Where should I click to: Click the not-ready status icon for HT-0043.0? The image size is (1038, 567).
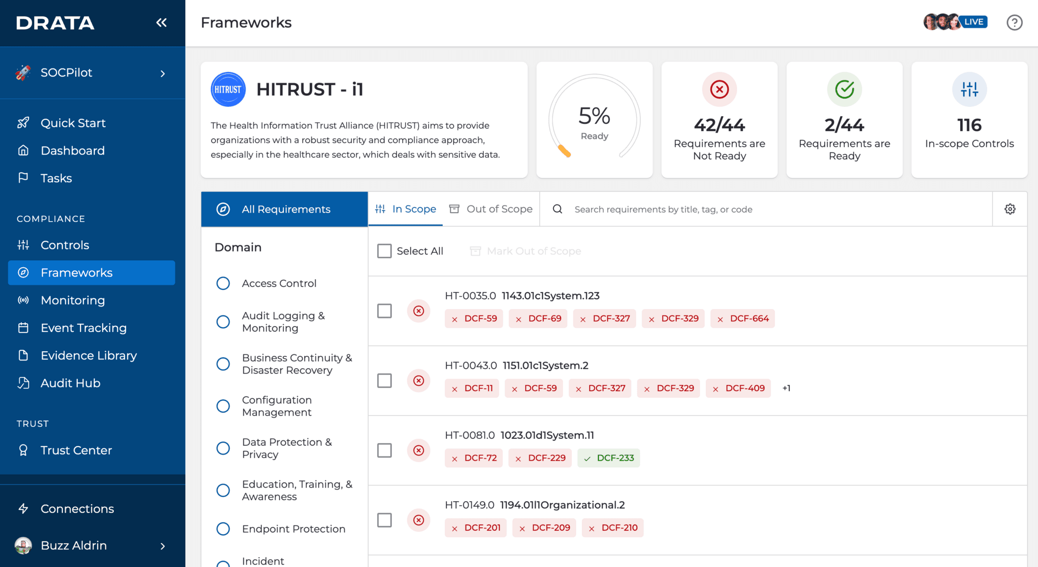419,381
